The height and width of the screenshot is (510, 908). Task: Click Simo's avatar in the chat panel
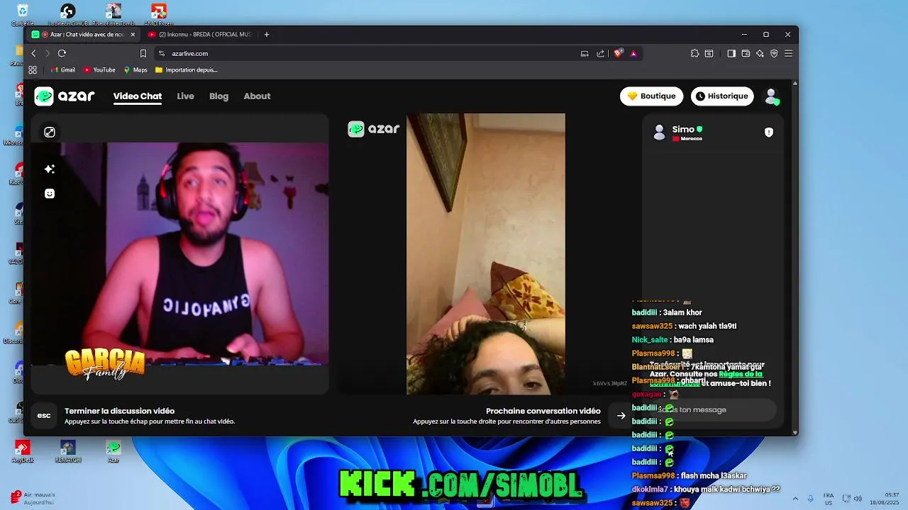[x=659, y=132]
